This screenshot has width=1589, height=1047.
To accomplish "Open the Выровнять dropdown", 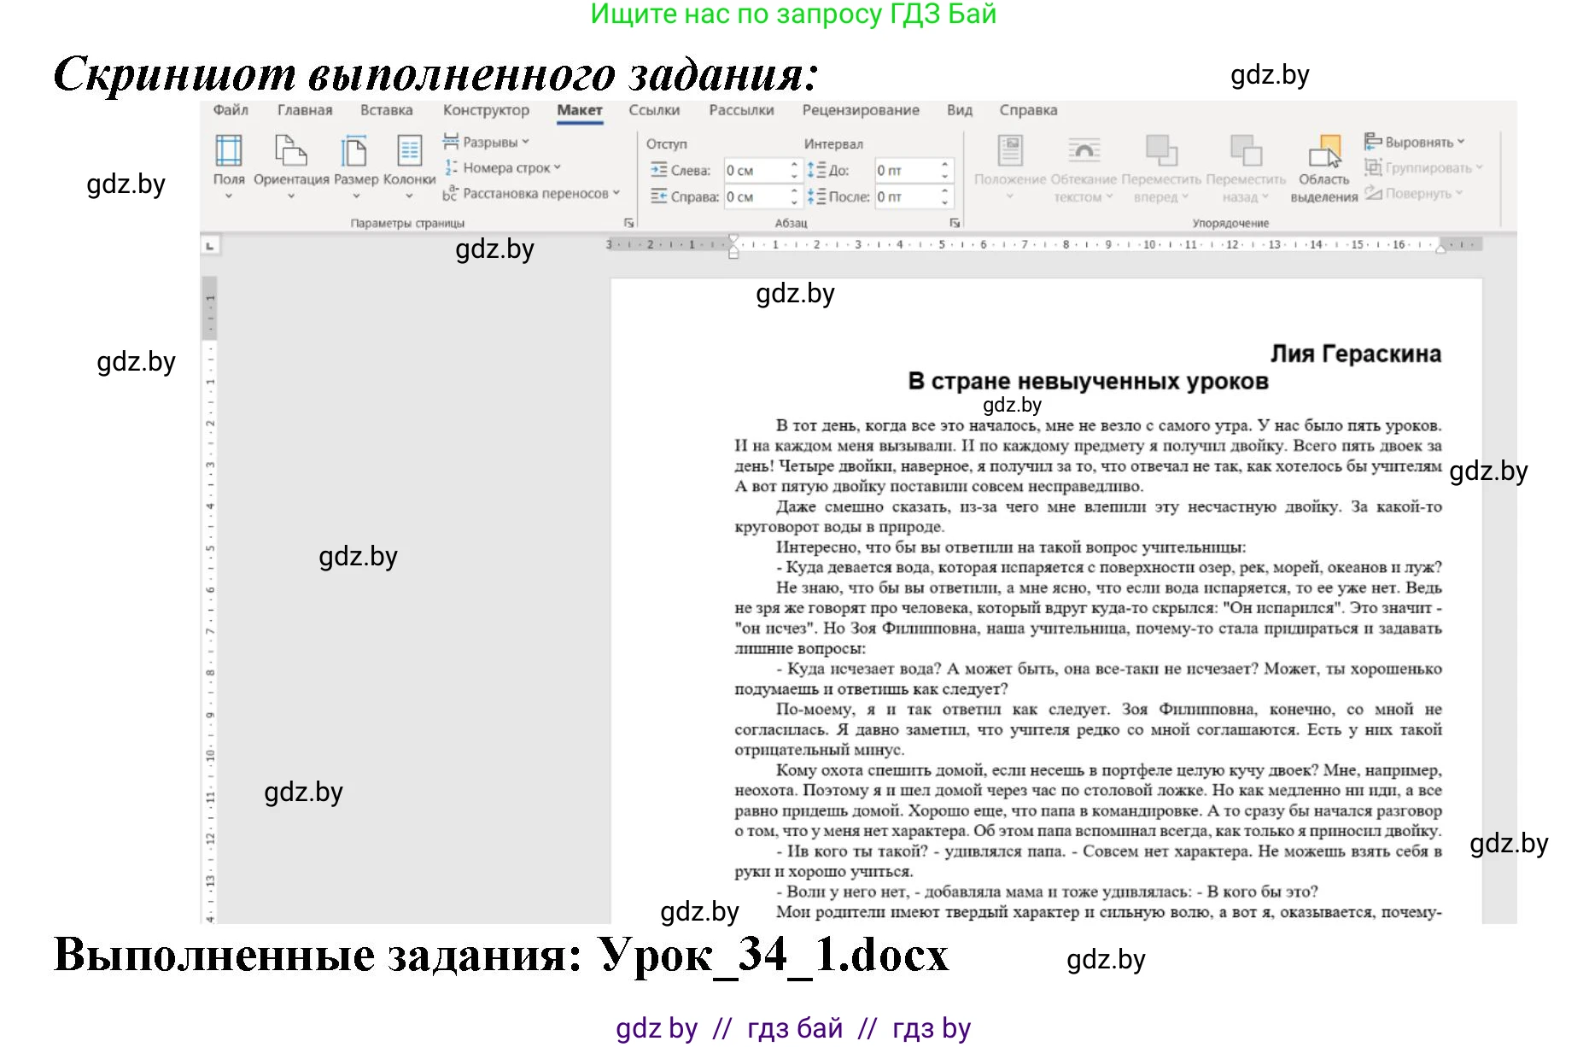I will [x=1415, y=142].
